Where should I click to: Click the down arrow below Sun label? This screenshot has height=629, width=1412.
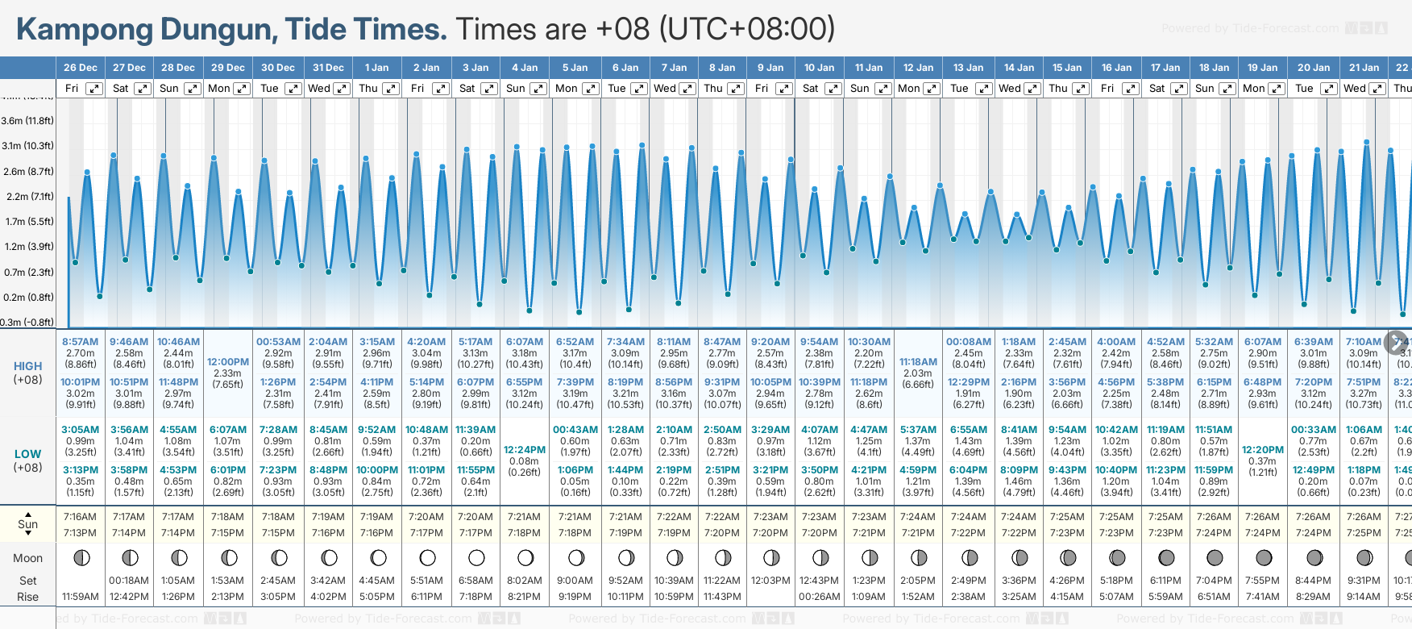click(x=28, y=534)
